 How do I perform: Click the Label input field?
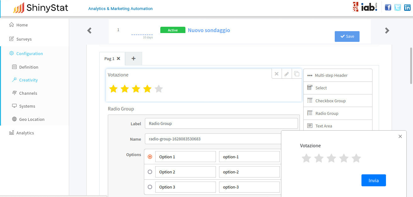(x=221, y=123)
